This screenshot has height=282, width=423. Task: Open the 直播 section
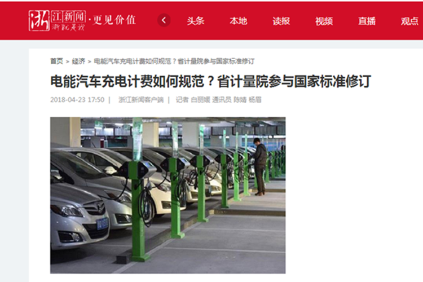(367, 21)
